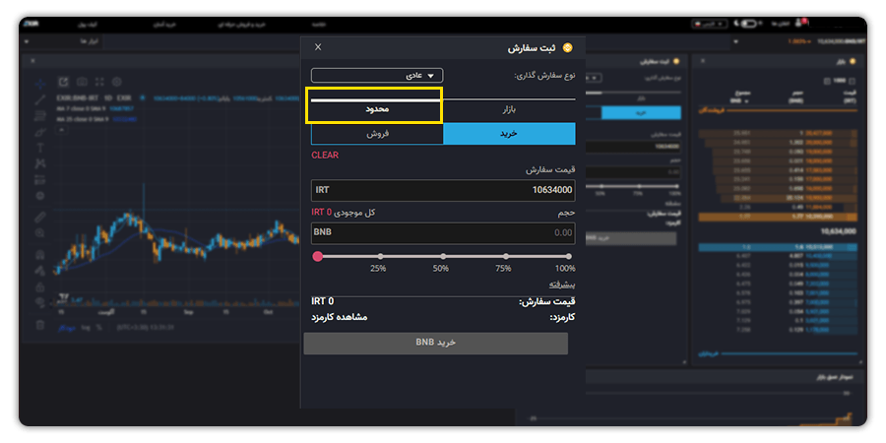Set amount slider to 50% mark
This screenshot has height=443, width=886.
(441, 256)
